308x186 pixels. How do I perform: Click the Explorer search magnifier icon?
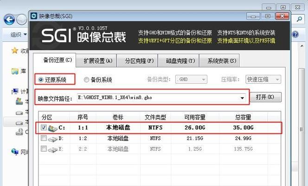(x=299, y=19)
